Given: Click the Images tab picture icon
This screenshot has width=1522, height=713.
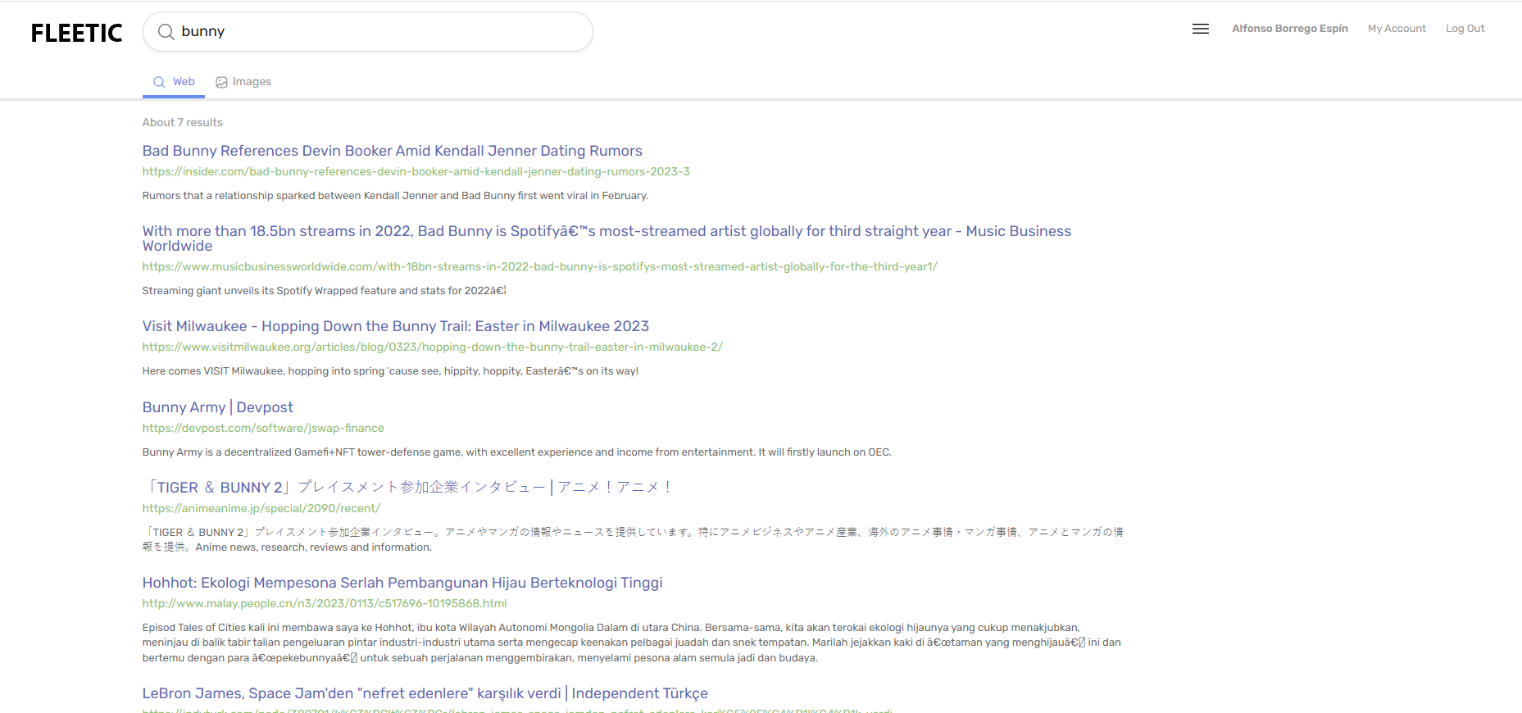Looking at the screenshot, I should (x=221, y=82).
